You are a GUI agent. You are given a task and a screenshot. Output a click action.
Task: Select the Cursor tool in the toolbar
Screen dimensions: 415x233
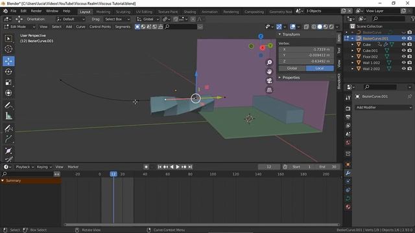tap(8, 49)
